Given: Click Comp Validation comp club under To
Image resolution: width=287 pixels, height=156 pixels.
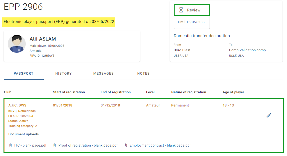Looking at the screenshot, I should coord(247,50).
